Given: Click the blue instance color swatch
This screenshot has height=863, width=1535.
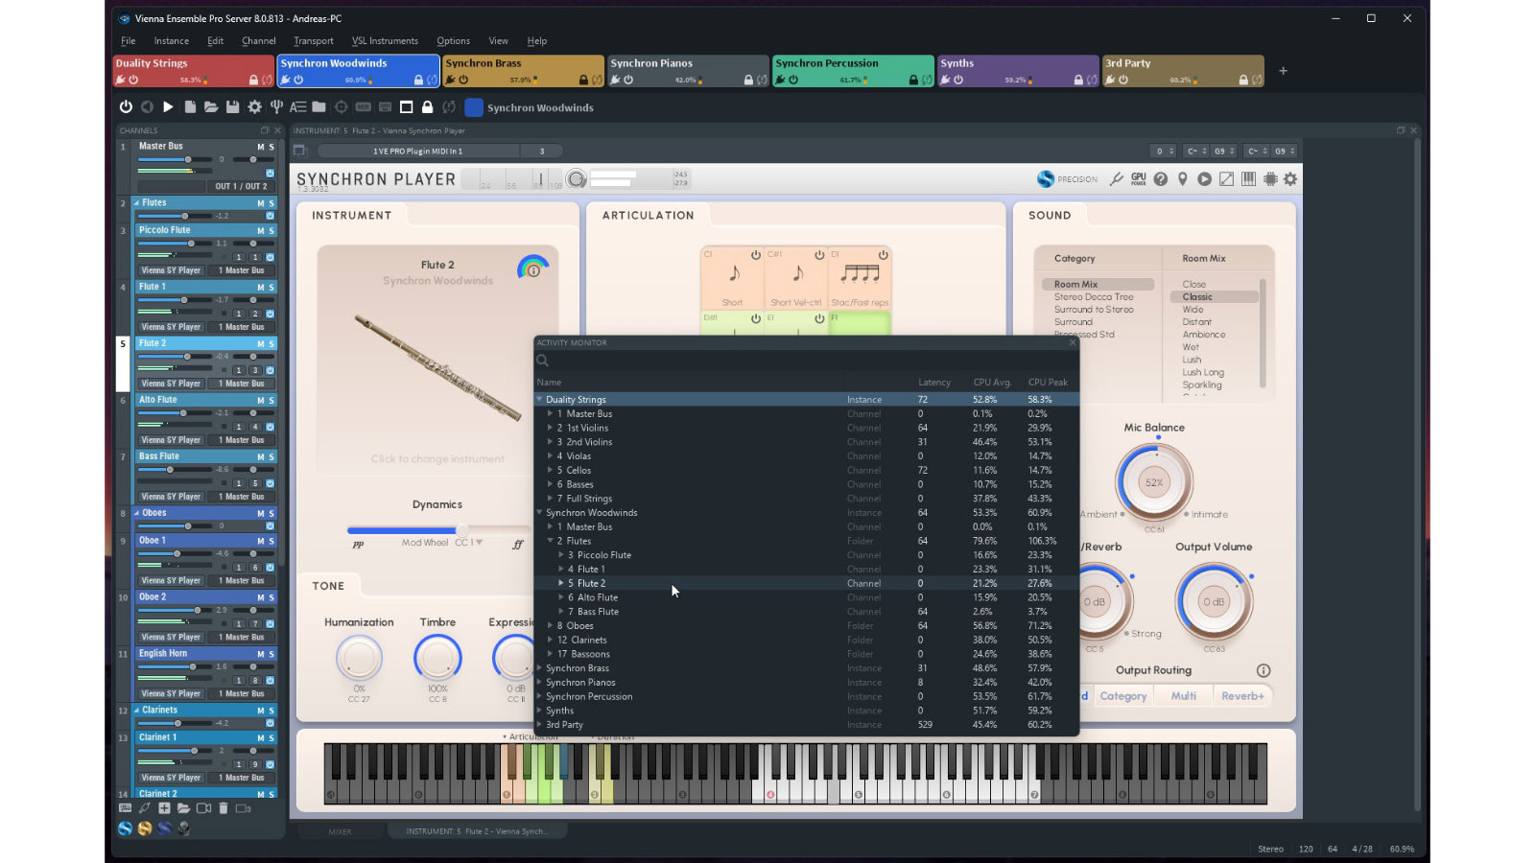Looking at the screenshot, I should [x=474, y=107].
